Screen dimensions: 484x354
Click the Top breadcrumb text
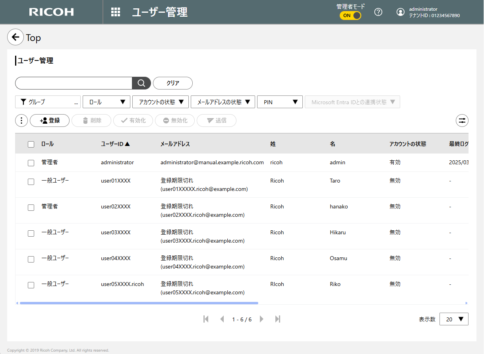point(33,38)
